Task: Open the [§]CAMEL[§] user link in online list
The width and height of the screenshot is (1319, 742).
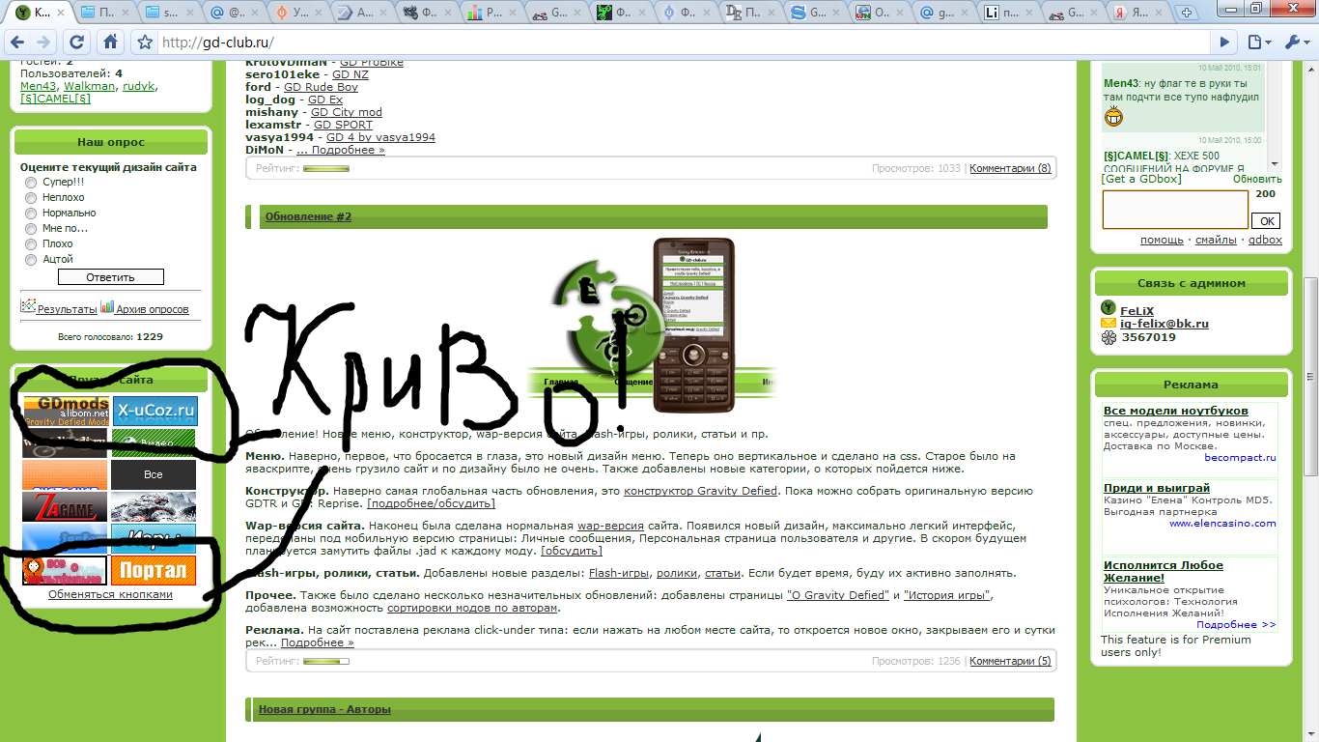Action: click(55, 99)
